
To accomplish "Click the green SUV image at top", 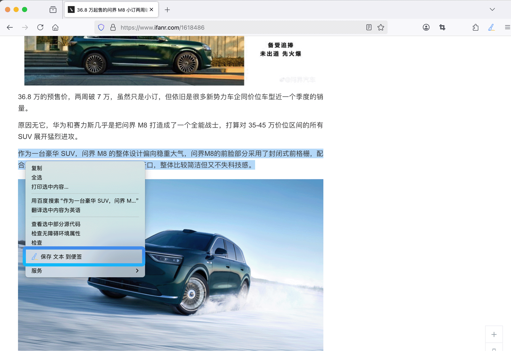I will [134, 61].
